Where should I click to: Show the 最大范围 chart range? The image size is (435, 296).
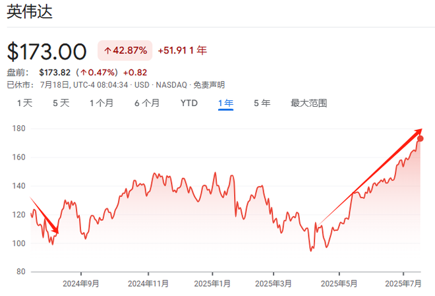pos(308,103)
